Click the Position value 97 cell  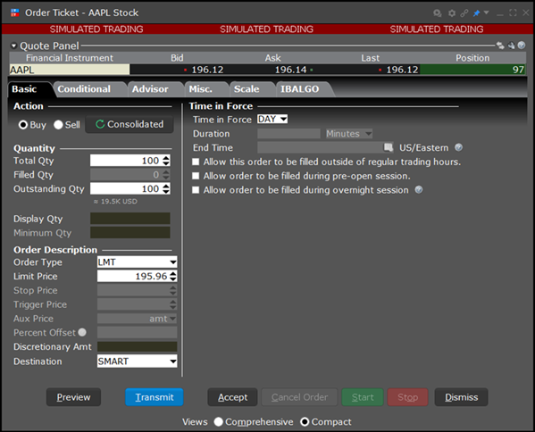472,70
